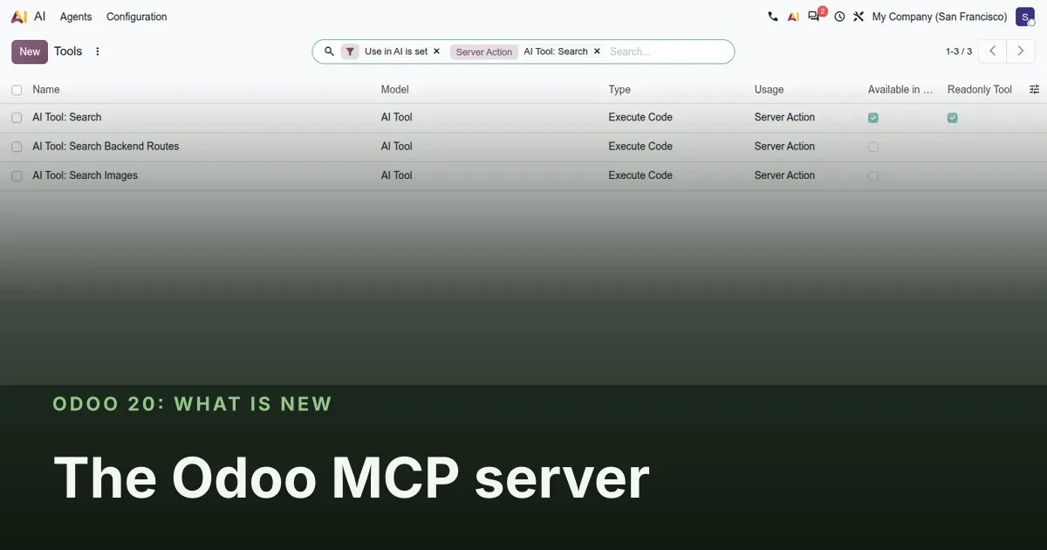
Task: Sort by the Type column header
Action: pyautogui.click(x=619, y=89)
